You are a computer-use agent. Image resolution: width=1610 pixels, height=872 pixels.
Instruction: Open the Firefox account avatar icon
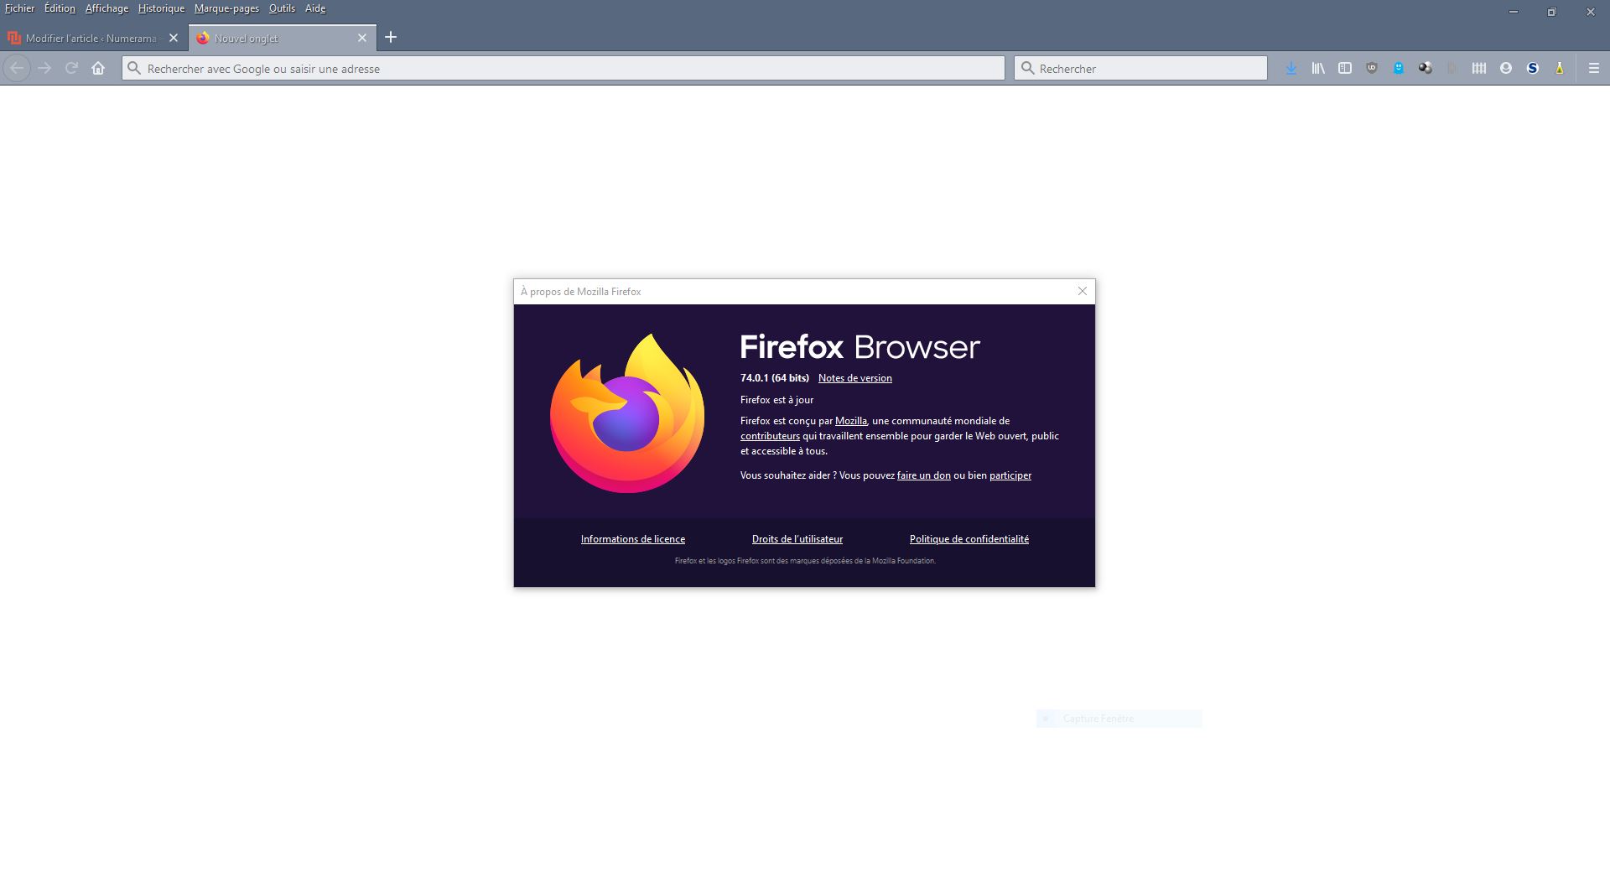(1506, 69)
